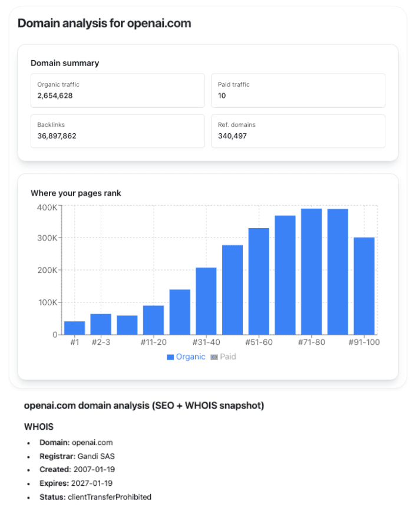Select the #51-60 rank bar in the chart
The height and width of the screenshot is (507, 416).
click(259, 281)
